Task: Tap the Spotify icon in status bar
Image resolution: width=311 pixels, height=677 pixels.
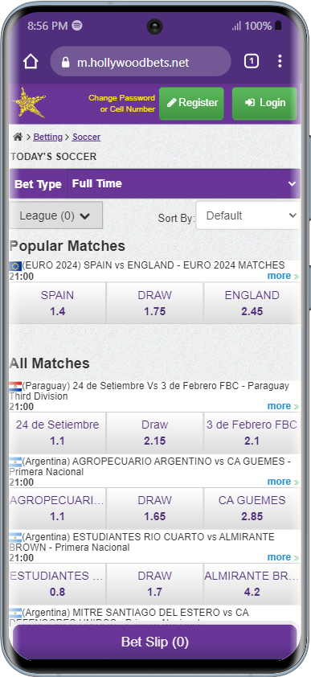Action: pos(77,26)
